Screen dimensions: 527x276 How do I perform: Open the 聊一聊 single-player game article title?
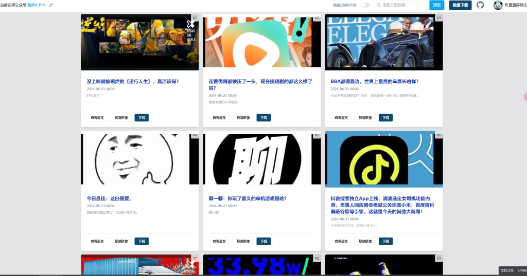[x=248, y=198]
